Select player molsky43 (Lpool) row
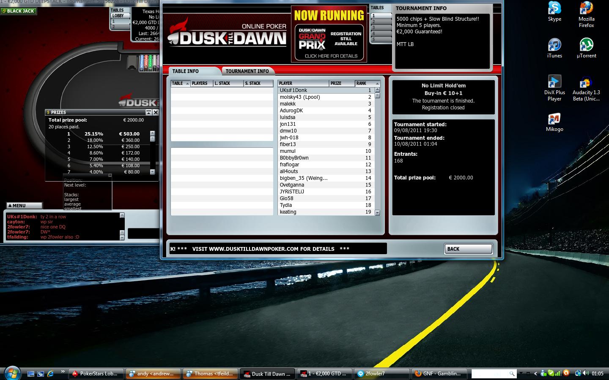This screenshot has height=380, width=609. point(326,97)
